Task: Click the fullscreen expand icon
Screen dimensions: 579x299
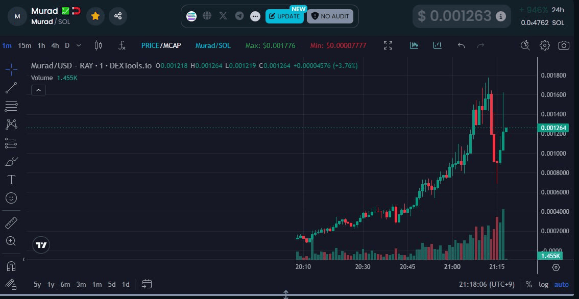Action: tap(388, 45)
